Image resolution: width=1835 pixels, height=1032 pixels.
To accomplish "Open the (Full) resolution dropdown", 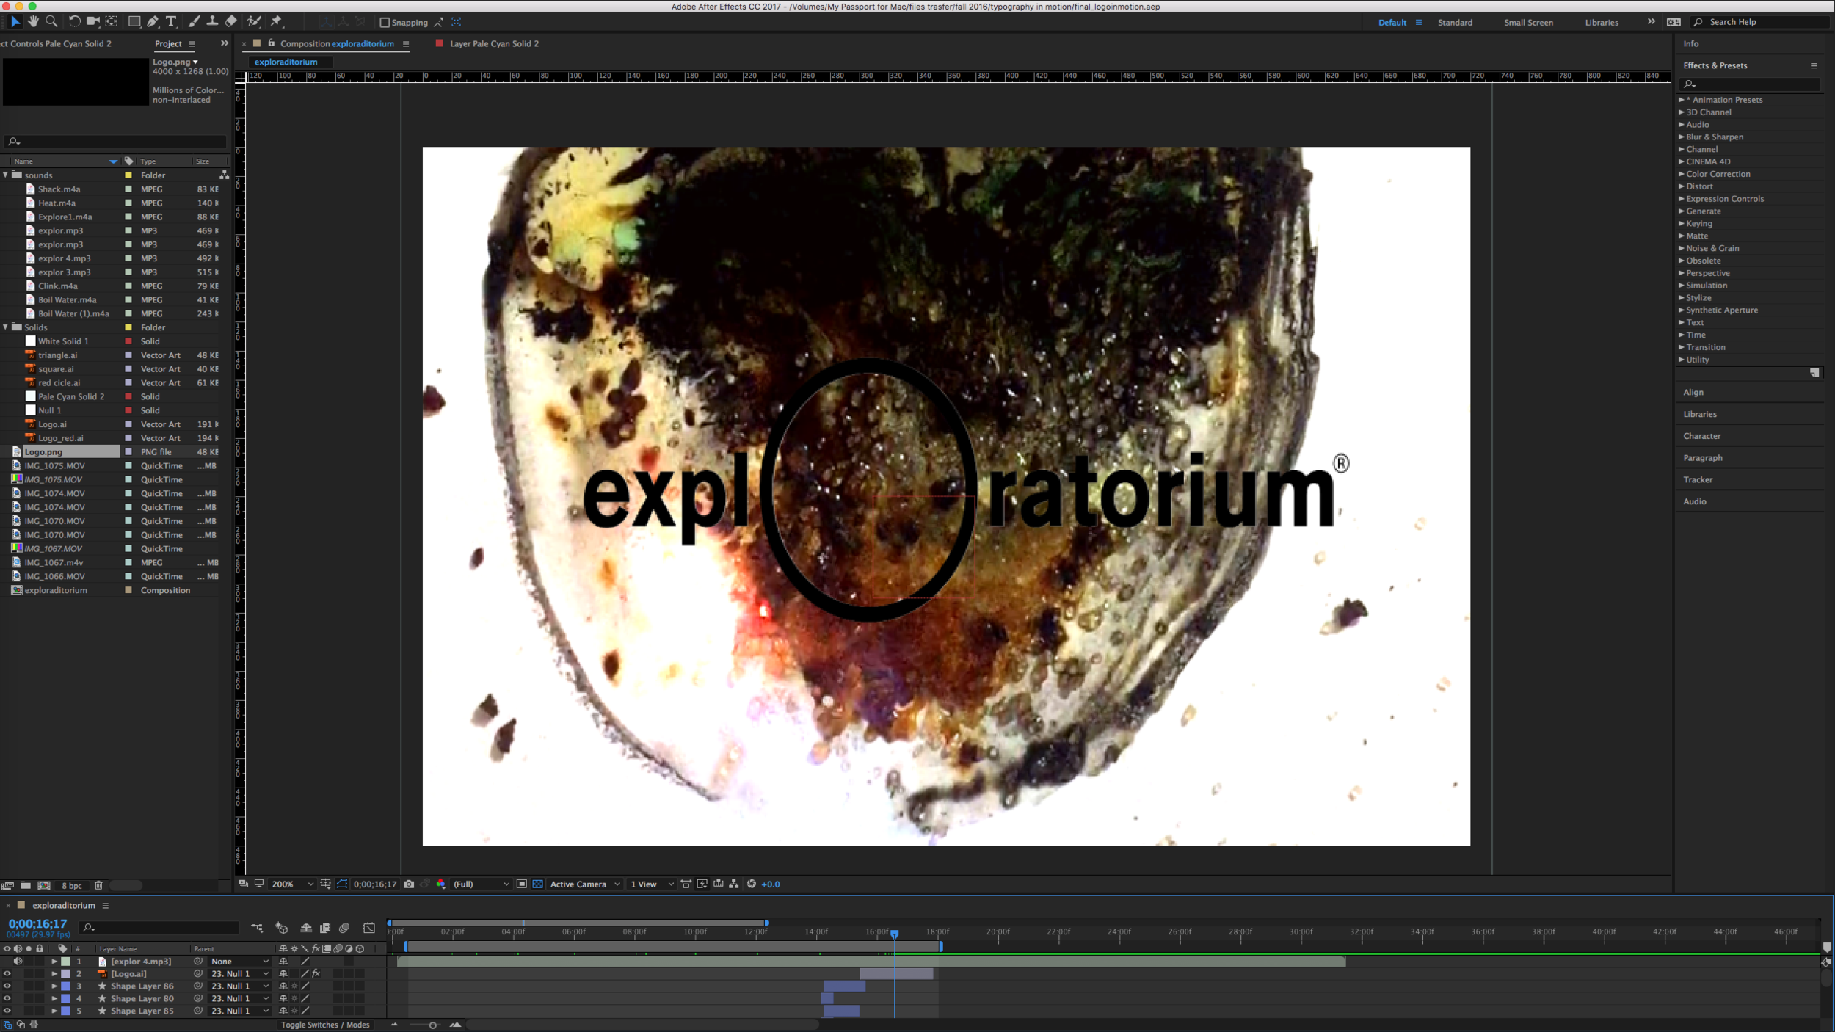I will [480, 884].
